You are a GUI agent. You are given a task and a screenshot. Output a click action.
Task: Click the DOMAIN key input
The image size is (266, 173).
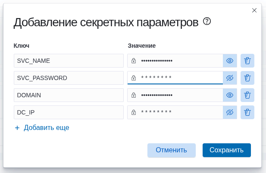pyautogui.click(x=69, y=95)
